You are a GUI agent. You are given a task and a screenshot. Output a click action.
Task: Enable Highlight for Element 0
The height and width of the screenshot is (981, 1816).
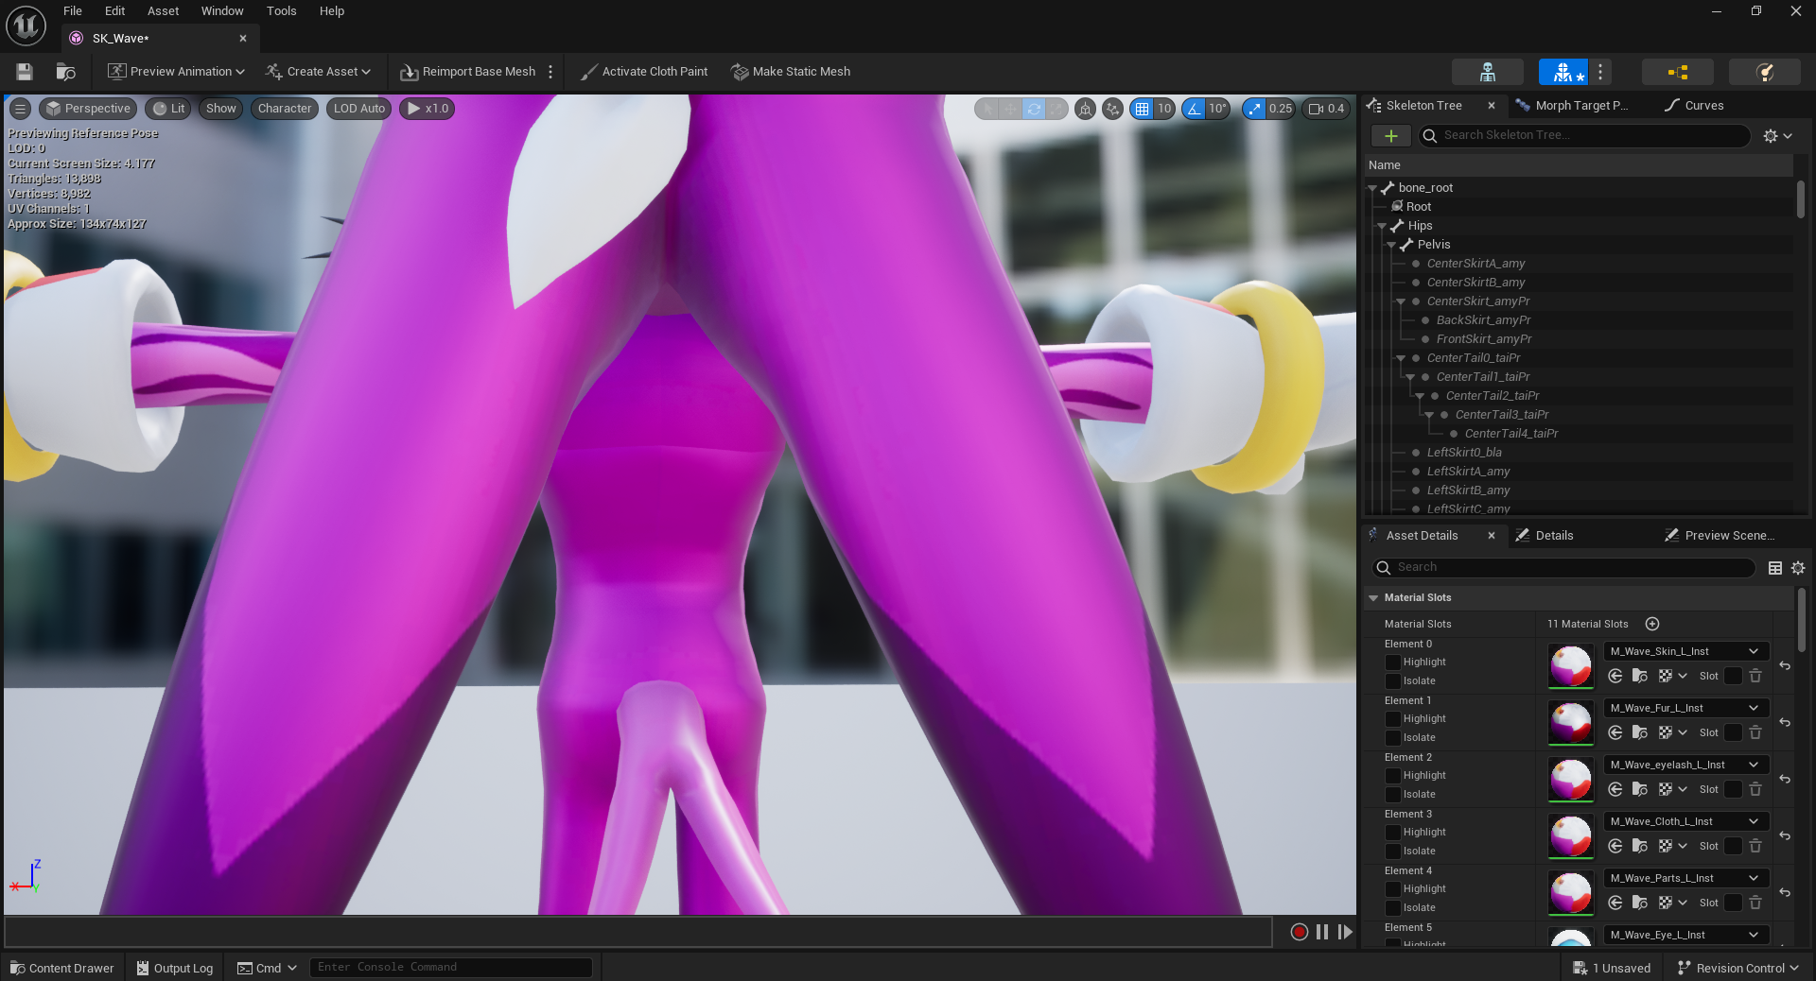tap(1393, 663)
